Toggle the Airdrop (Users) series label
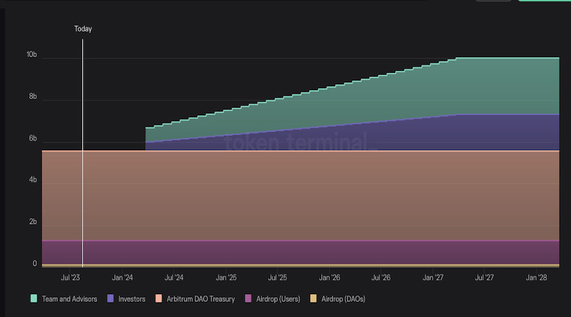This screenshot has width=571, height=317. (279, 299)
